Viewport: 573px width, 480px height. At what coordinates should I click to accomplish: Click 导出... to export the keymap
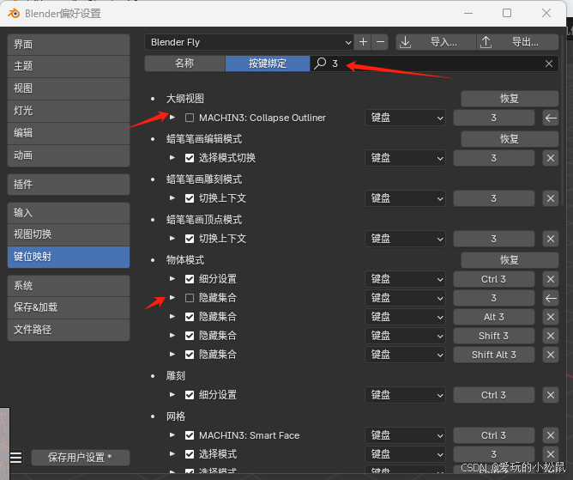tap(518, 42)
